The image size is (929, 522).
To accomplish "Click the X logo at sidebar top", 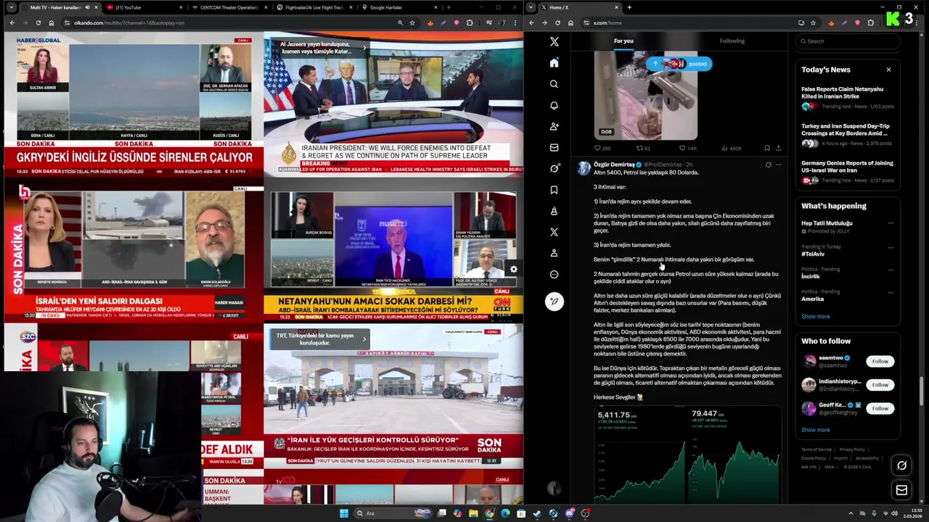I will 554,42.
